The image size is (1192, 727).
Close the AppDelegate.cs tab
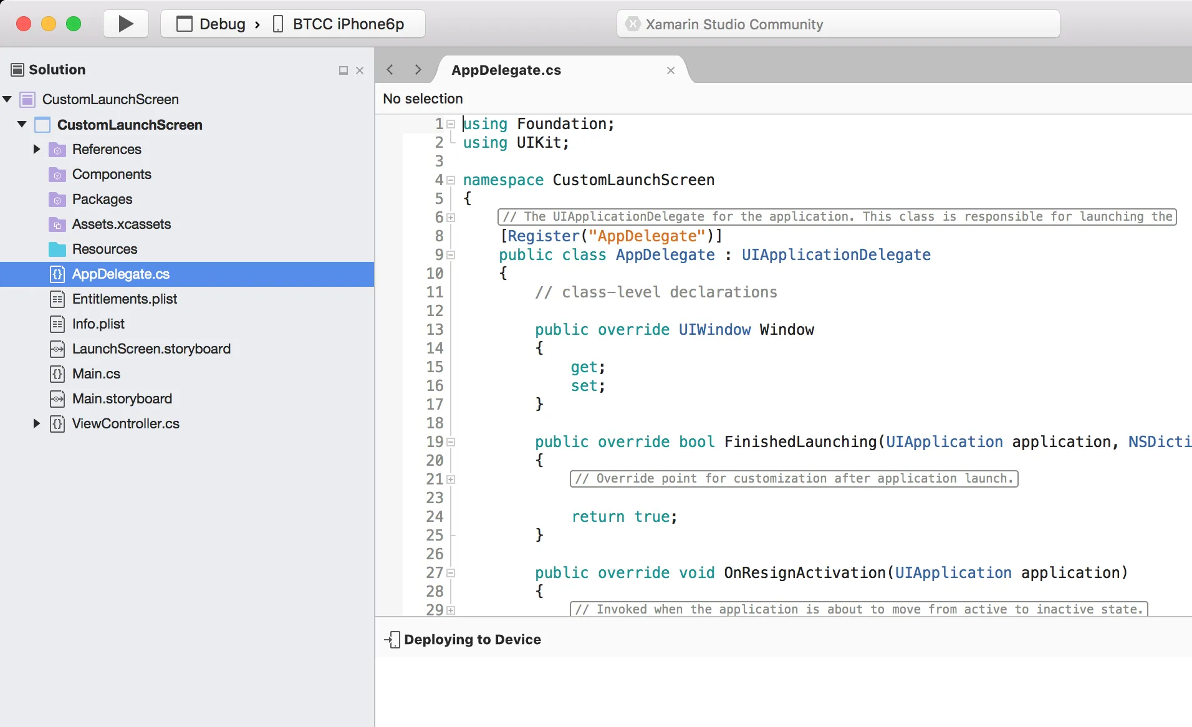(x=671, y=70)
